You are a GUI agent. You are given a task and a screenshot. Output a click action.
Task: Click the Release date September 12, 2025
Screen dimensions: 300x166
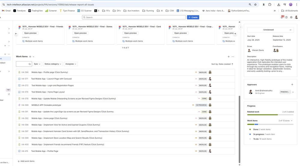coord(282,40)
